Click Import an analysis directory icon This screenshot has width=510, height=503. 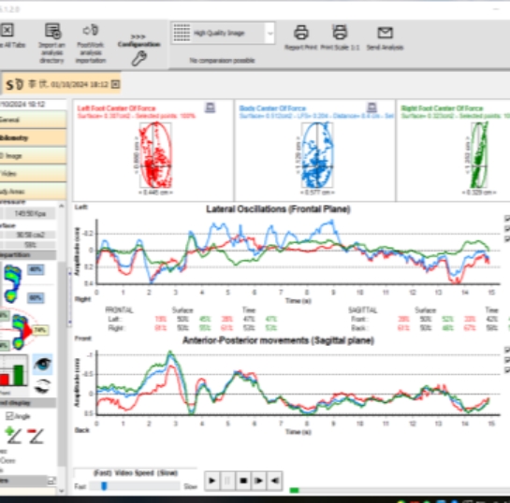52,31
